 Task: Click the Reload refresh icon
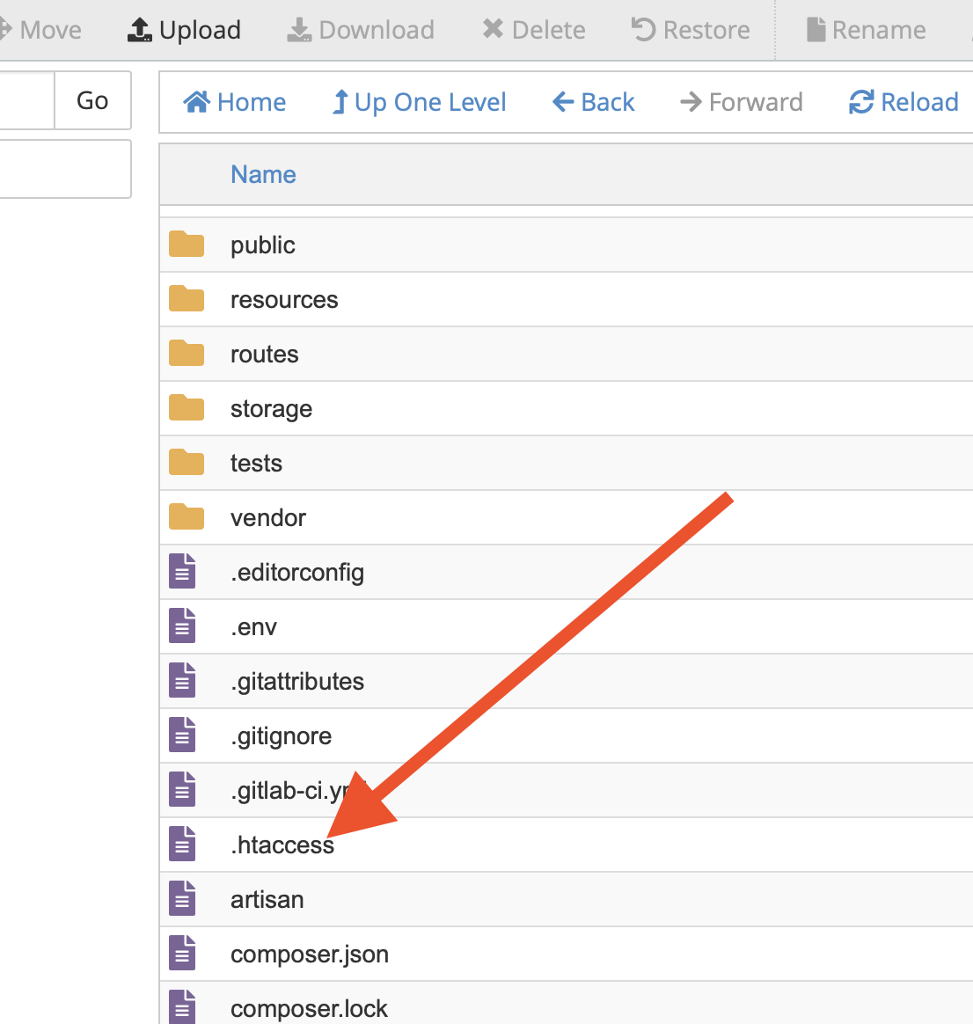860,101
